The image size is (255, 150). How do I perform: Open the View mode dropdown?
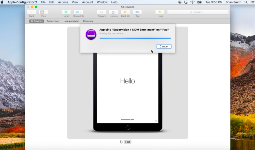[43, 12]
